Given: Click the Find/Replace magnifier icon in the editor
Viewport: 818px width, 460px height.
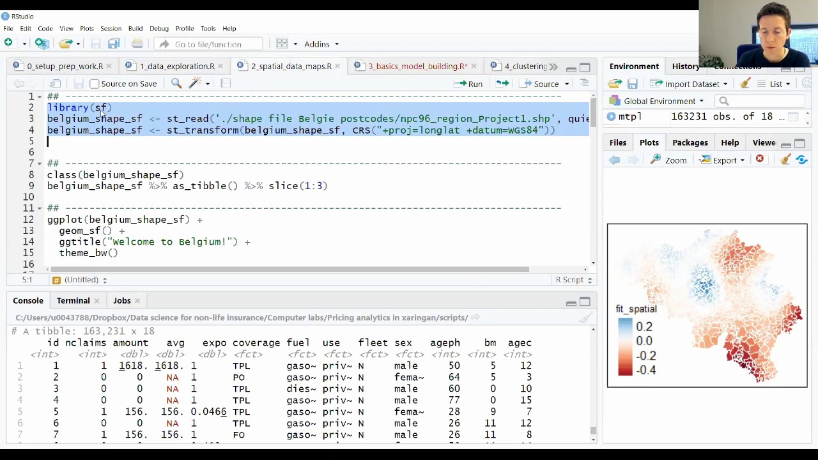Looking at the screenshot, I should [x=176, y=83].
